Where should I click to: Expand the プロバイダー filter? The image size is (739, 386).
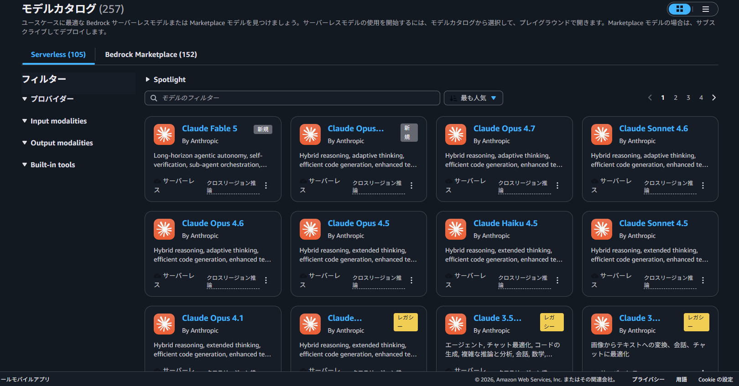click(48, 99)
